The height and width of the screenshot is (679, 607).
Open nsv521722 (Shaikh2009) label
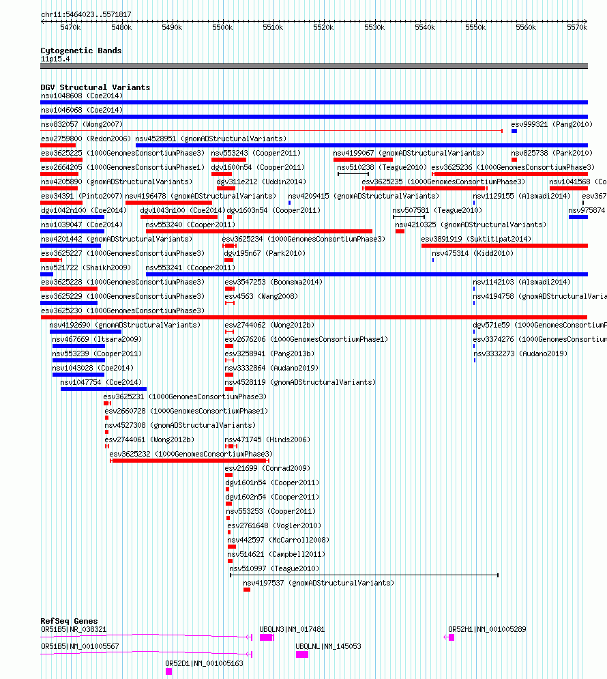[86, 268]
